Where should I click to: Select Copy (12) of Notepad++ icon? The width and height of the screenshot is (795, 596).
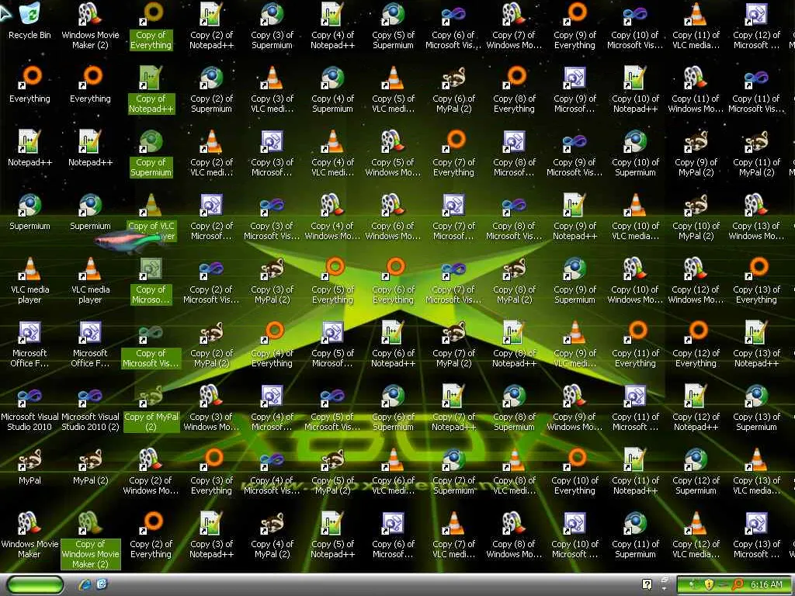click(x=696, y=407)
